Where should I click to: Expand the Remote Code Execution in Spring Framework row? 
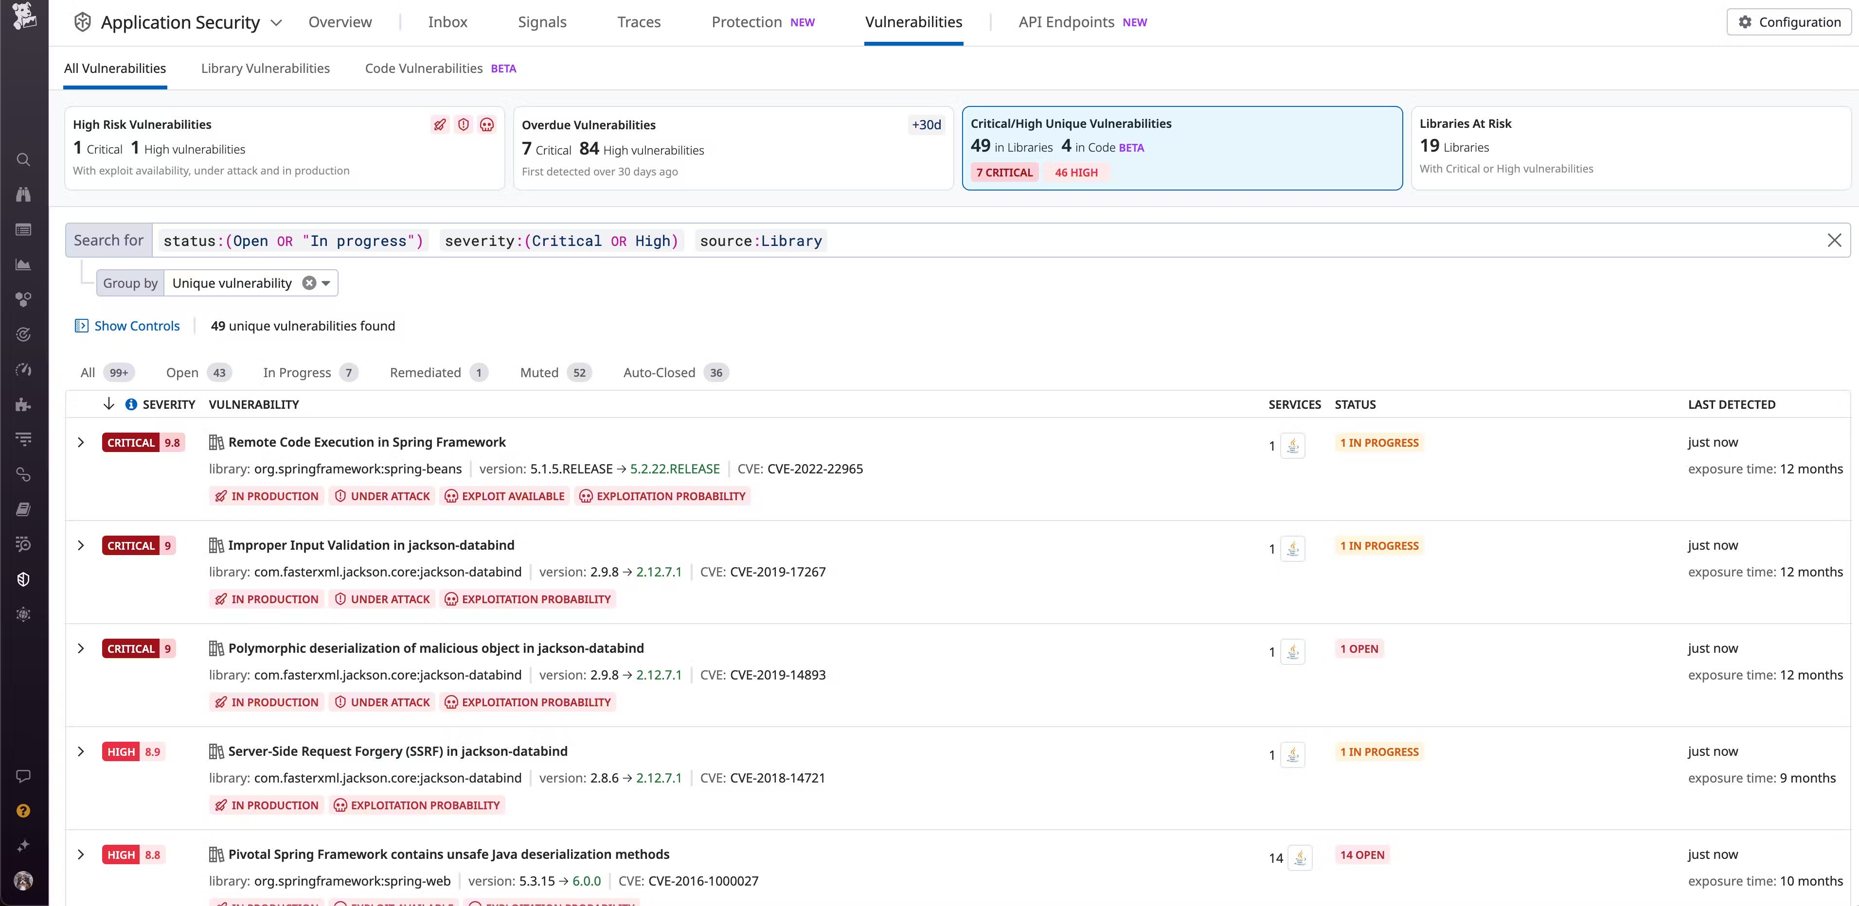[81, 442]
